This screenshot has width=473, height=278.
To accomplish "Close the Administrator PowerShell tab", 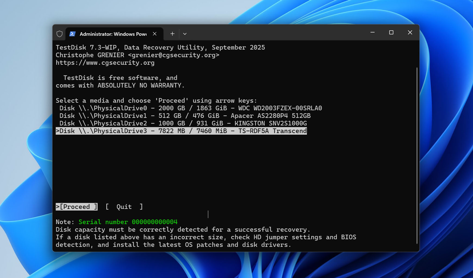I will [155, 34].
